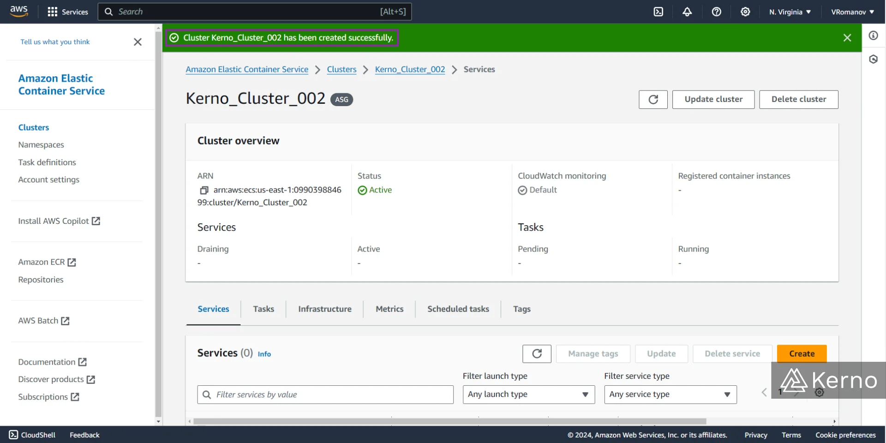The width and height of the screenshot is (886, 443).
Task: Click the Default CloudWatch check icon
Action: [522, 190]
